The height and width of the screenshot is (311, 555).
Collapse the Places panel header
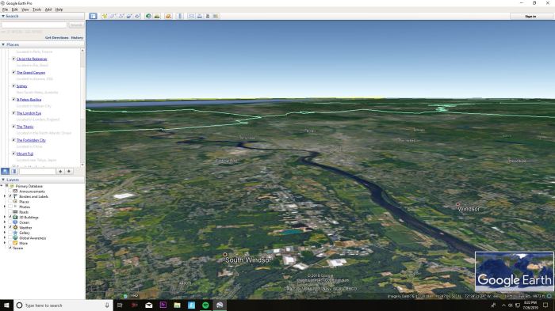point(3,44)
